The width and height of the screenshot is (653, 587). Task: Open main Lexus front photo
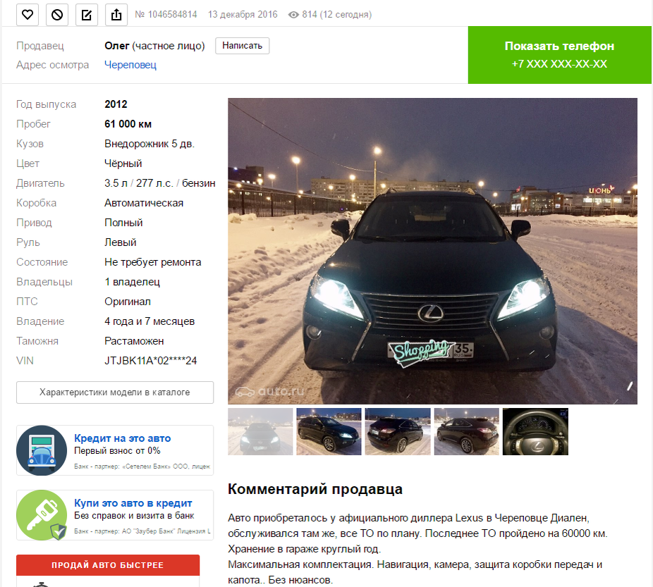432,251
